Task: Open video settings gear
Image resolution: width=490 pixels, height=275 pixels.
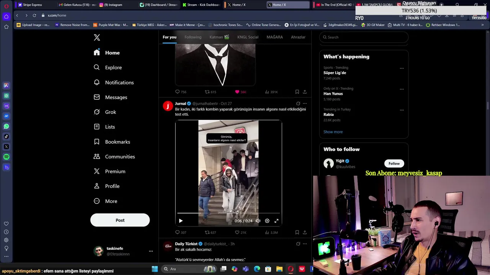Action: 267,221
